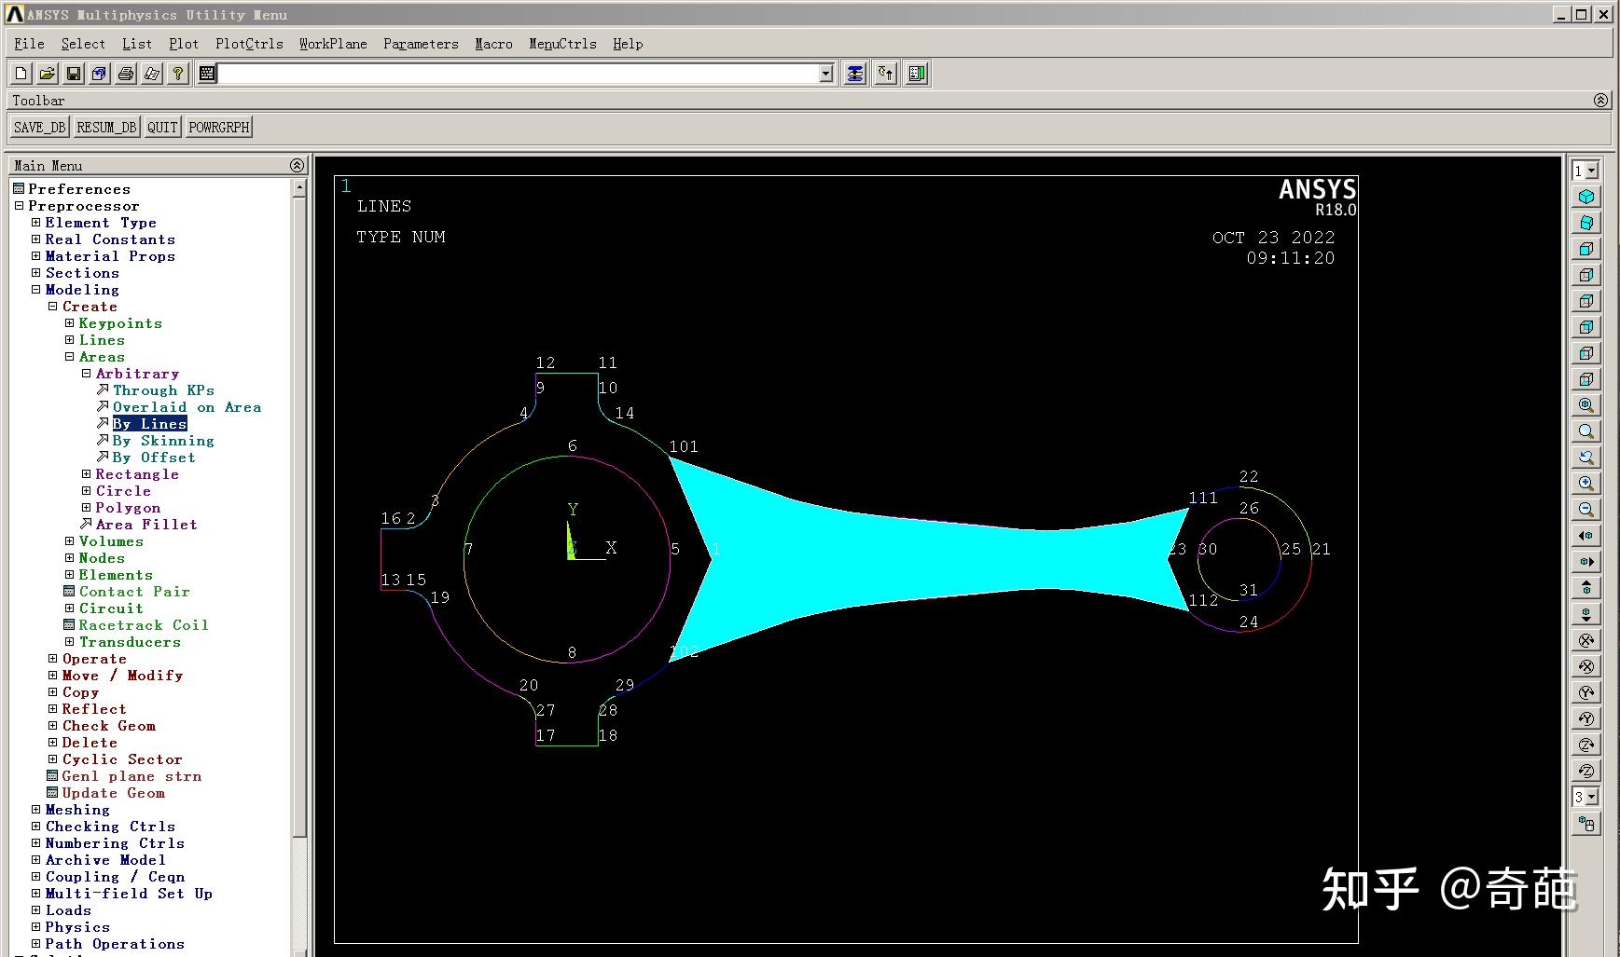
Task: Click the Open File folder icon
Action: point(47,74)
